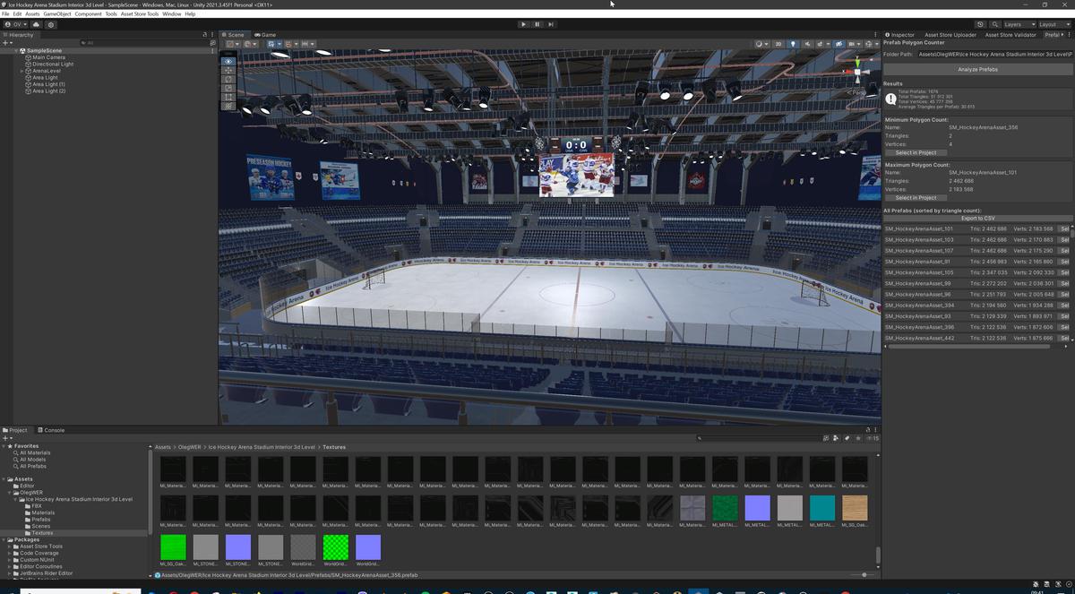This screenshot has width=1075, height=594.
Task: Click the Collaborate cloud icon near Layers
Action: pyautogui.click(x=980, y=24)
